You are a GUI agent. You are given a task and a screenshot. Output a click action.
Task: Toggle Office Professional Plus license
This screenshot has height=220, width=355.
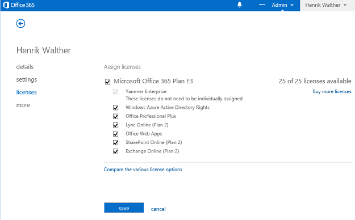(x=115, y=116)
